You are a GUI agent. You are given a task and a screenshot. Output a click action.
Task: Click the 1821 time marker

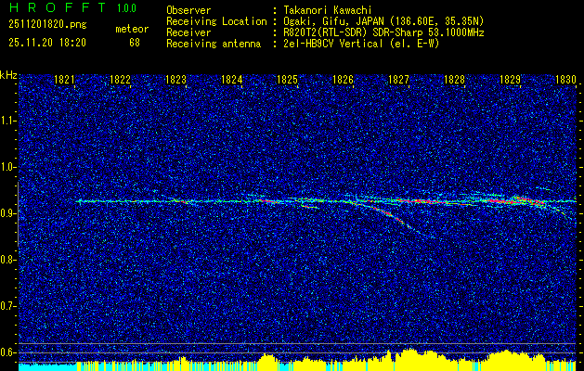click(64, 79)
